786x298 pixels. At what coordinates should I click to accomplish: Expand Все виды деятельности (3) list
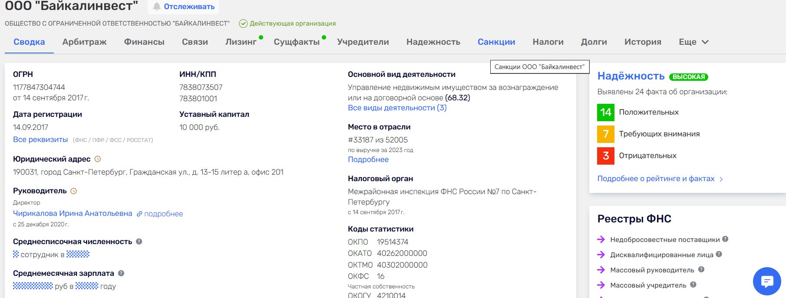pos(397,108)
